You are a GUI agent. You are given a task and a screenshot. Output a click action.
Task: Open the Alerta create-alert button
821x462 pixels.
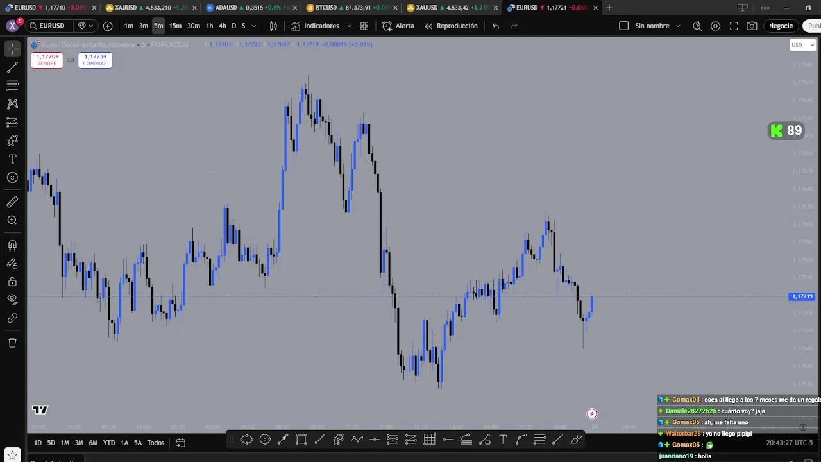coord(398,26)
